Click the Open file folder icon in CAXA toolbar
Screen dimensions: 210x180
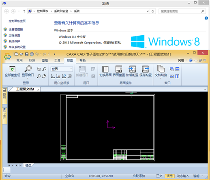coord(21,54)
